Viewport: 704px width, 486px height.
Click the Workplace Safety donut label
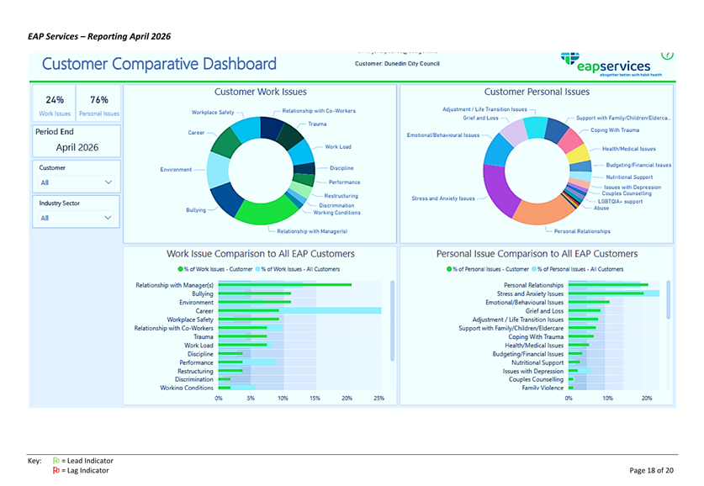[x=213, y=112]
